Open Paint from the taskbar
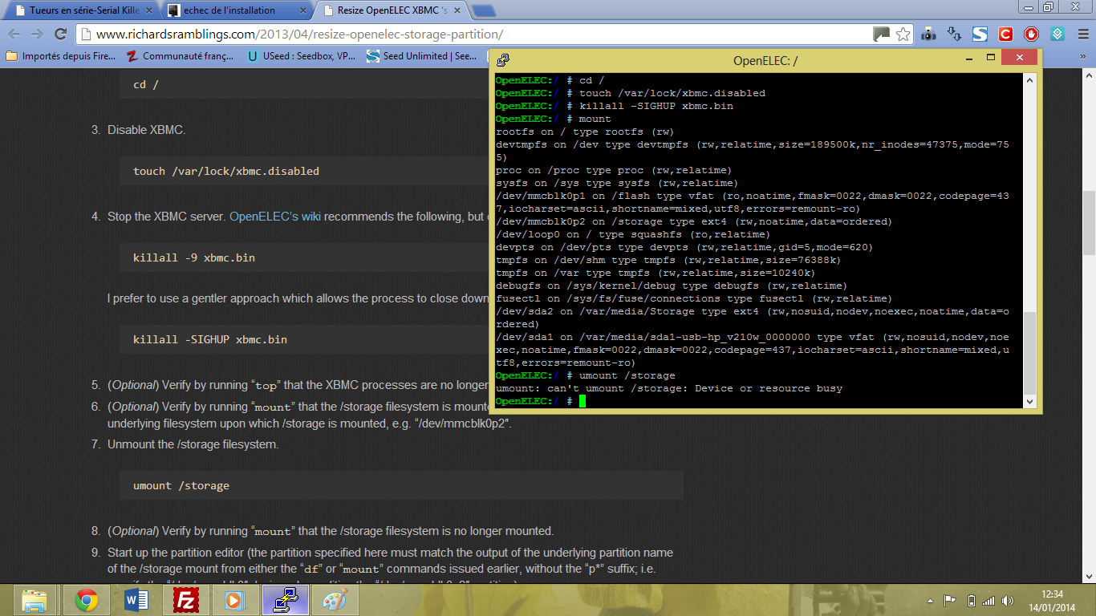 coord(334,600)
